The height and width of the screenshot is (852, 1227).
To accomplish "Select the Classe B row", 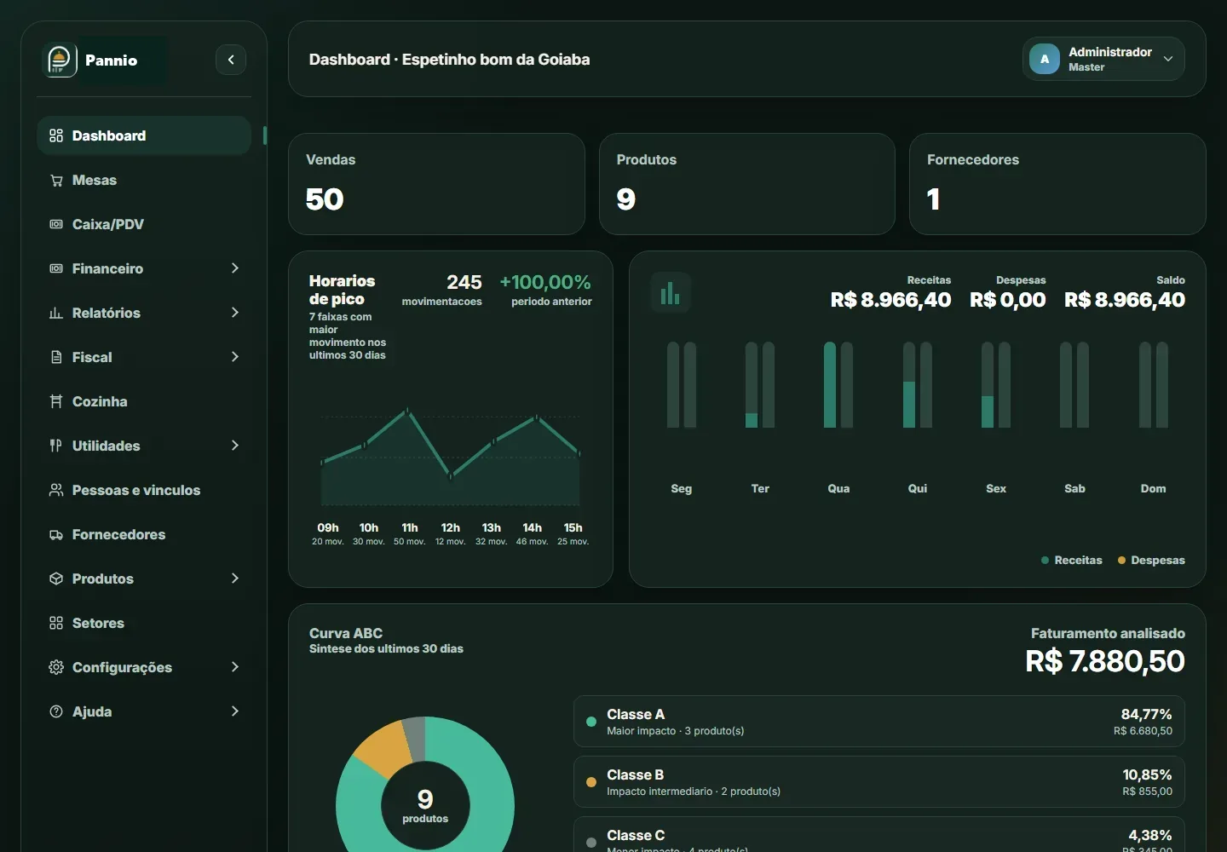I will 879,782.
